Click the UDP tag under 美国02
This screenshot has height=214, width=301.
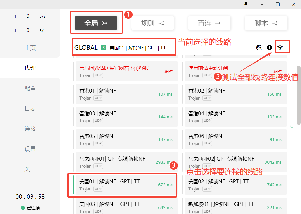(x=207, y=189)
